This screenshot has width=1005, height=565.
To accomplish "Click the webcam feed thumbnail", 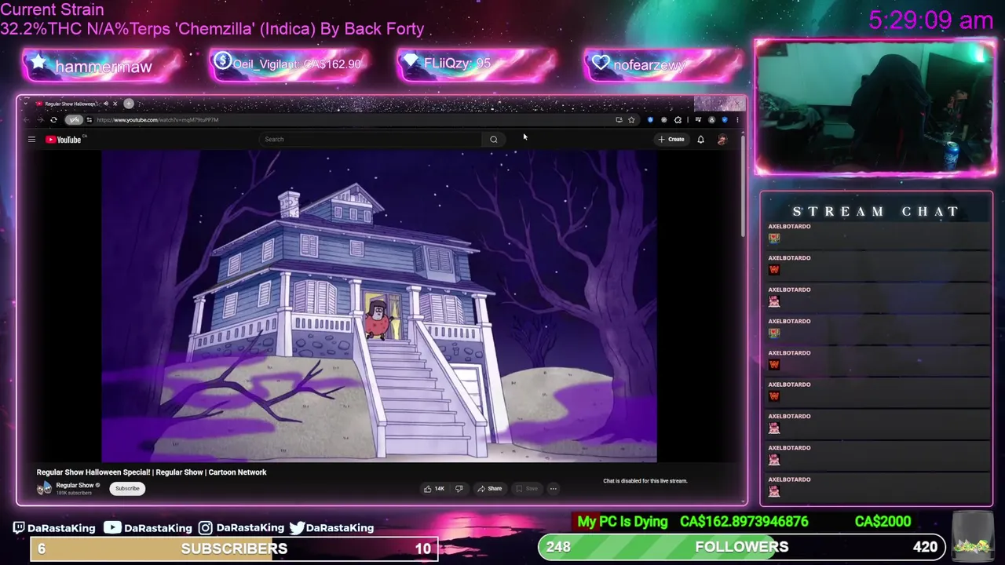I will 875,108.
